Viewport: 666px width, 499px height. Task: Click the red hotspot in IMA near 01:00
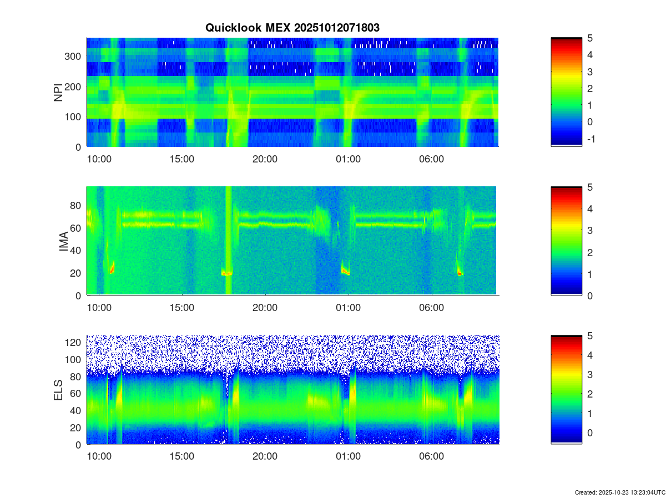pyautogui.click(x=345, y=271)
